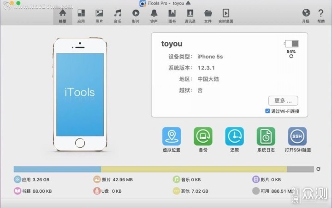Refresh the storage usage bar

[318, 169]
